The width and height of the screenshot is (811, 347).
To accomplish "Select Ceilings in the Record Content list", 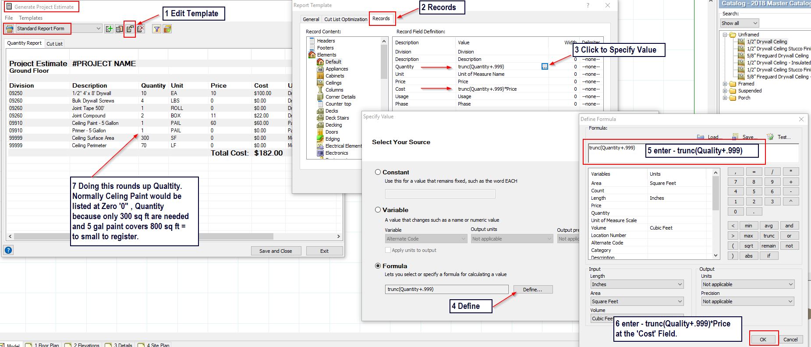I will click(x=333, y=83).
